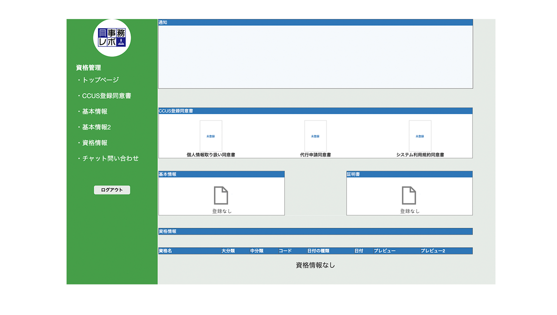Click the 資格情報なし message
This screenshot has width=557, height=315.
[316, 265]
